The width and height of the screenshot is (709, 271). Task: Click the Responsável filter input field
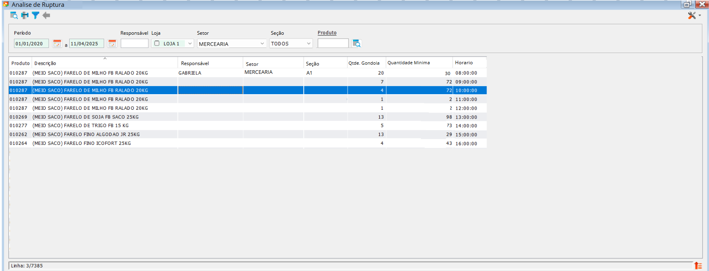134,44
